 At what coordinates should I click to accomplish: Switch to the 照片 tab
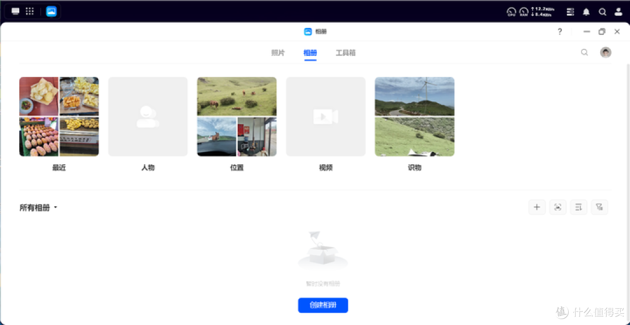pyautogui.click(x=278, y=53)
